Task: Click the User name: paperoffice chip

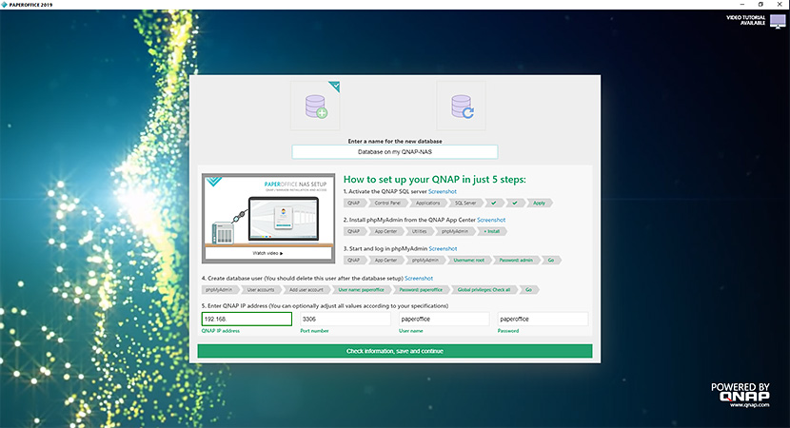Action: point(362,289)
